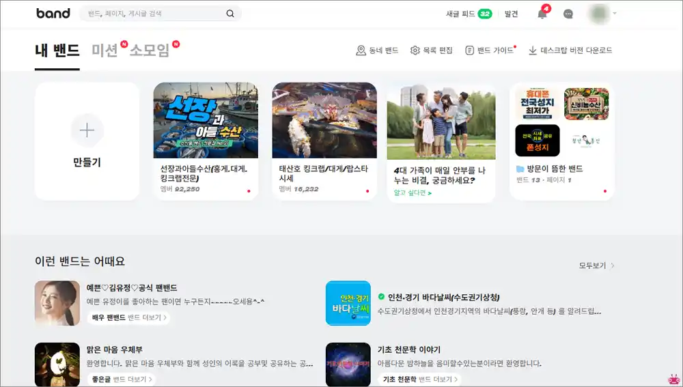
Task: Click the 만들기 card
Action: [87, 141]
